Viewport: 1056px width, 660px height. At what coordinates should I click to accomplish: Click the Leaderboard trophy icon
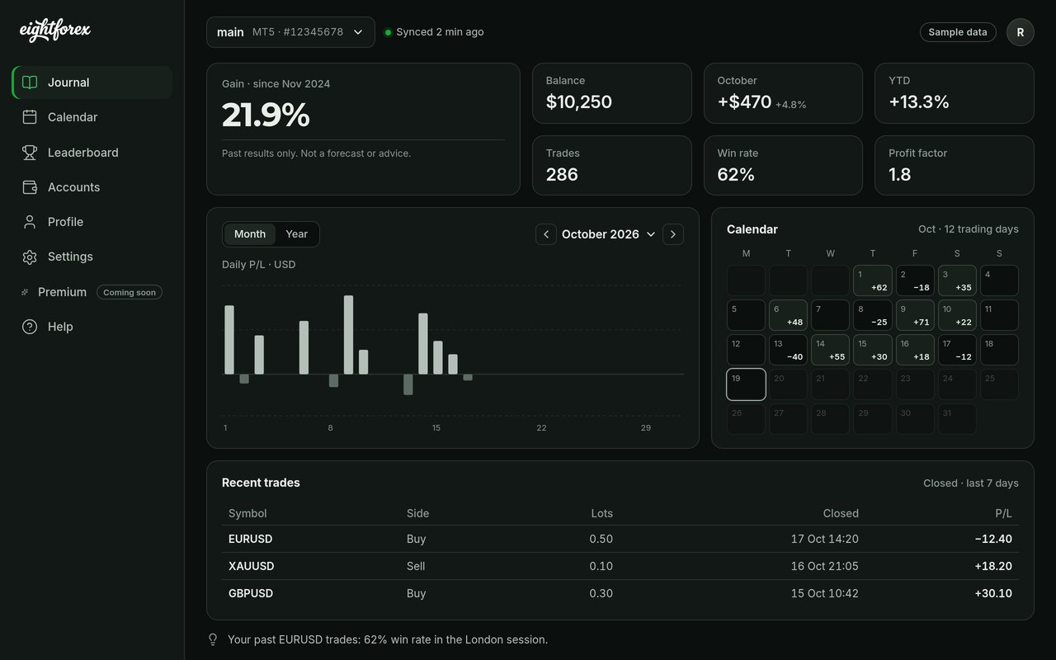click(x=30, y=153)
